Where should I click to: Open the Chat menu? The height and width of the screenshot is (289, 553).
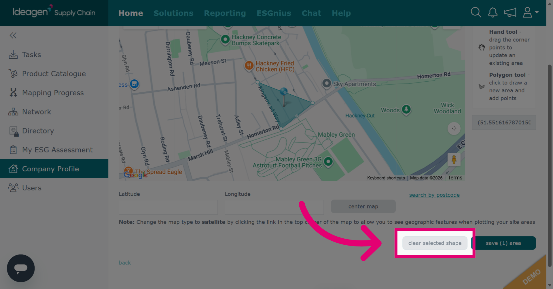[311, 13]
